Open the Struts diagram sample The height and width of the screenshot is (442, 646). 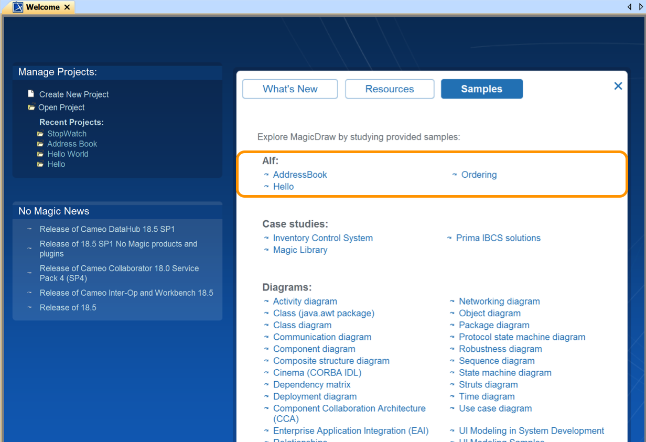[488, 385]
